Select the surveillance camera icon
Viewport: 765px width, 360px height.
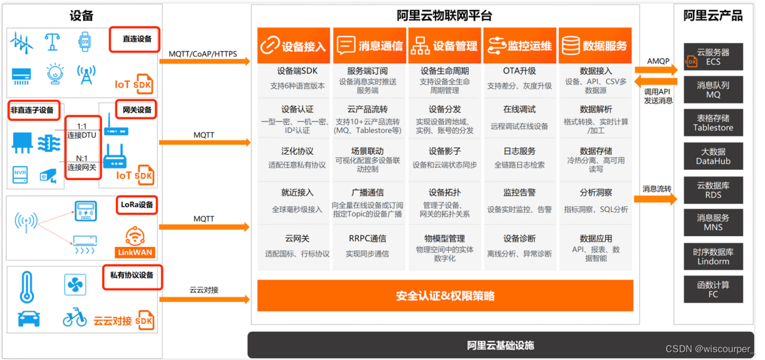(x=48, y=175)
